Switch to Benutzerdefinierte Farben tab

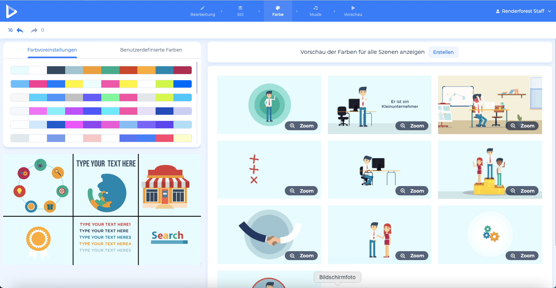[151, 50]
